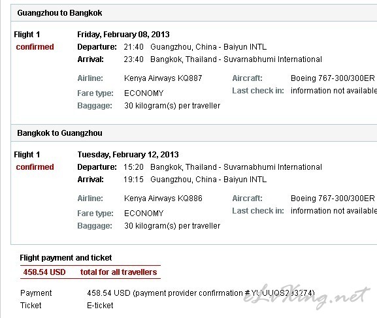Screen dimensions: 377x318
Task: Click the outbound 21:40 departure time
Action: click(x=134, y=47)
